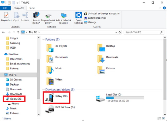The height and width of the screenshot is (121, 167).
Task: Click Manage in System group
Action: (90, 22)
